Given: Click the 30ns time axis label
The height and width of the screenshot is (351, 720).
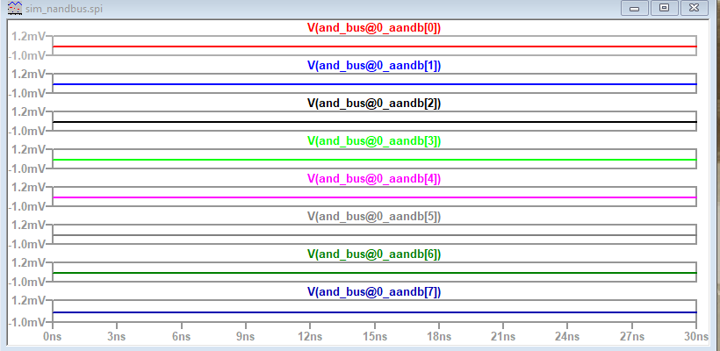Looking at the screenshot, I should [695, 337].
